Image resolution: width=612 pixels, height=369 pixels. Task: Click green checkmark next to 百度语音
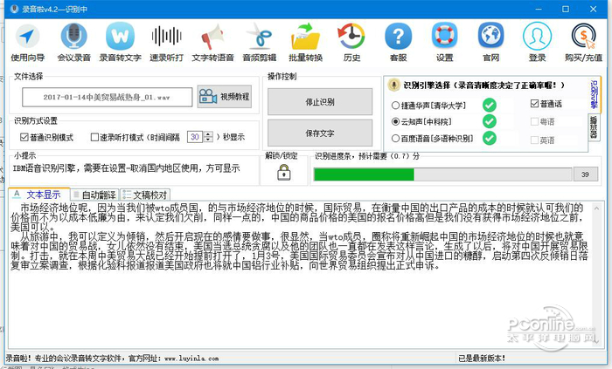click(490, 138)
